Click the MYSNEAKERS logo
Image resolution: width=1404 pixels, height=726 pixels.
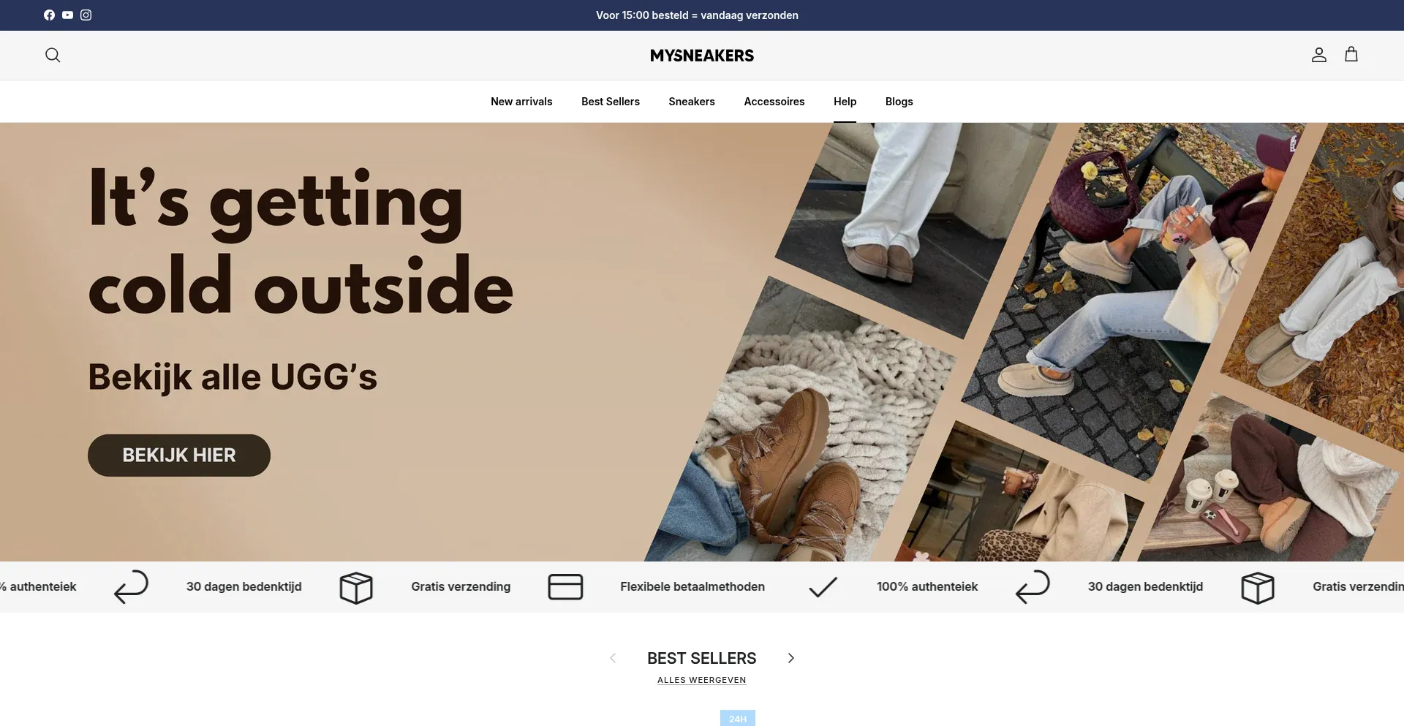702,56
